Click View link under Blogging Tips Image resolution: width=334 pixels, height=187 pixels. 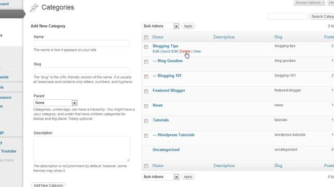tap(197, 51)
